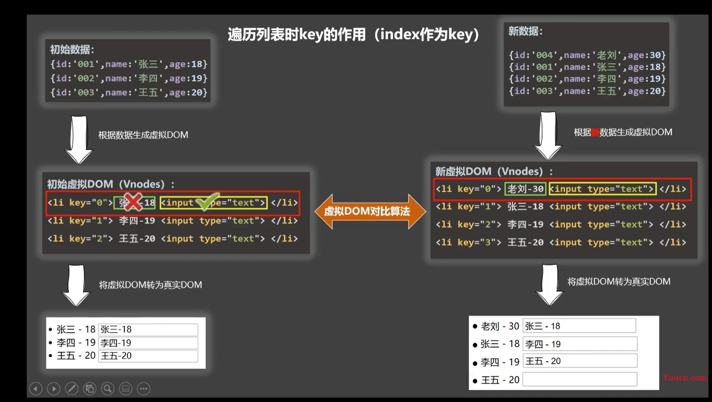Advance to the next slide
Image resolution: width=712 pixels, height=402 pixels.
point(54,389)
